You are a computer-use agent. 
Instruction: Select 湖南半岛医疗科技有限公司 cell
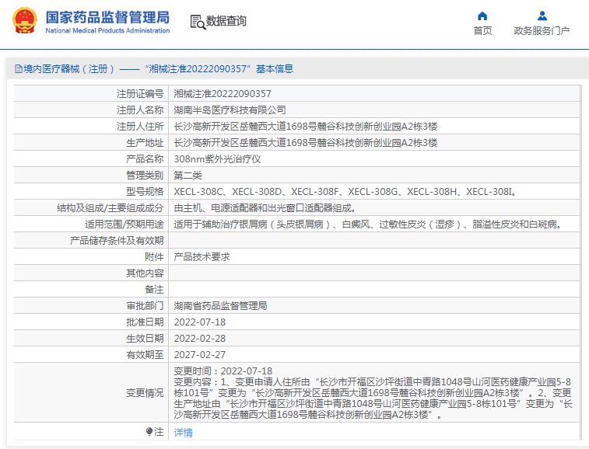[230, 110]
